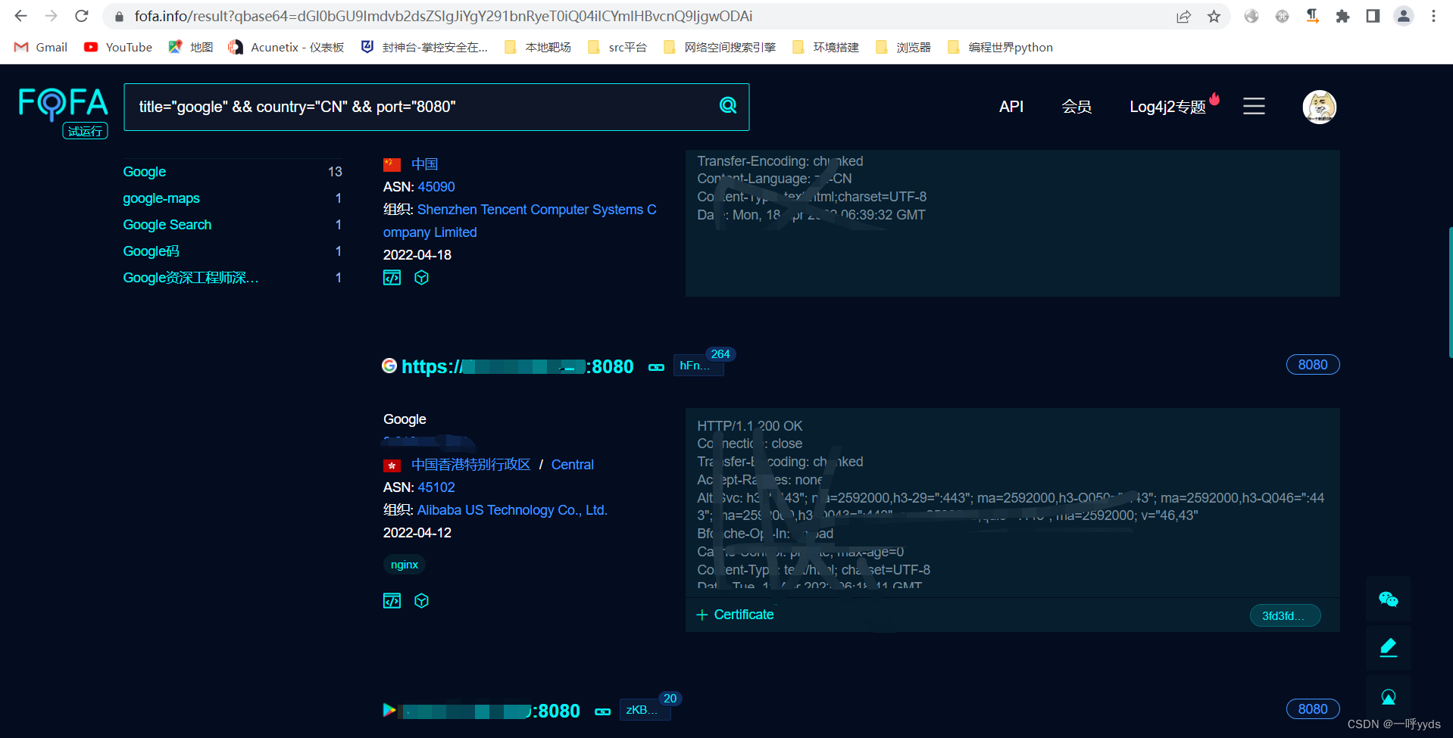Open the cube icon under the nginx tag

click(x=422, y=601)
